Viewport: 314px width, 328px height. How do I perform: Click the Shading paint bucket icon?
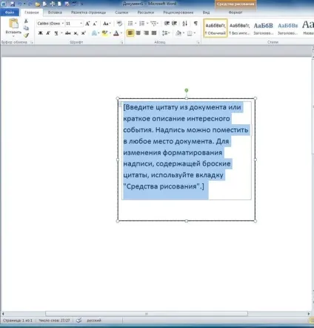coord(178,33)
